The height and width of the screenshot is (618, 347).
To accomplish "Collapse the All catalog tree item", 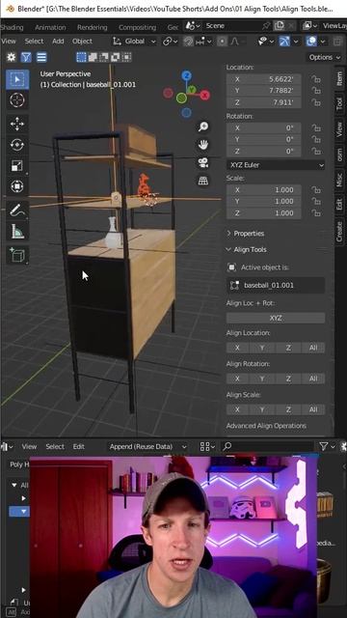I will point(14,485).
